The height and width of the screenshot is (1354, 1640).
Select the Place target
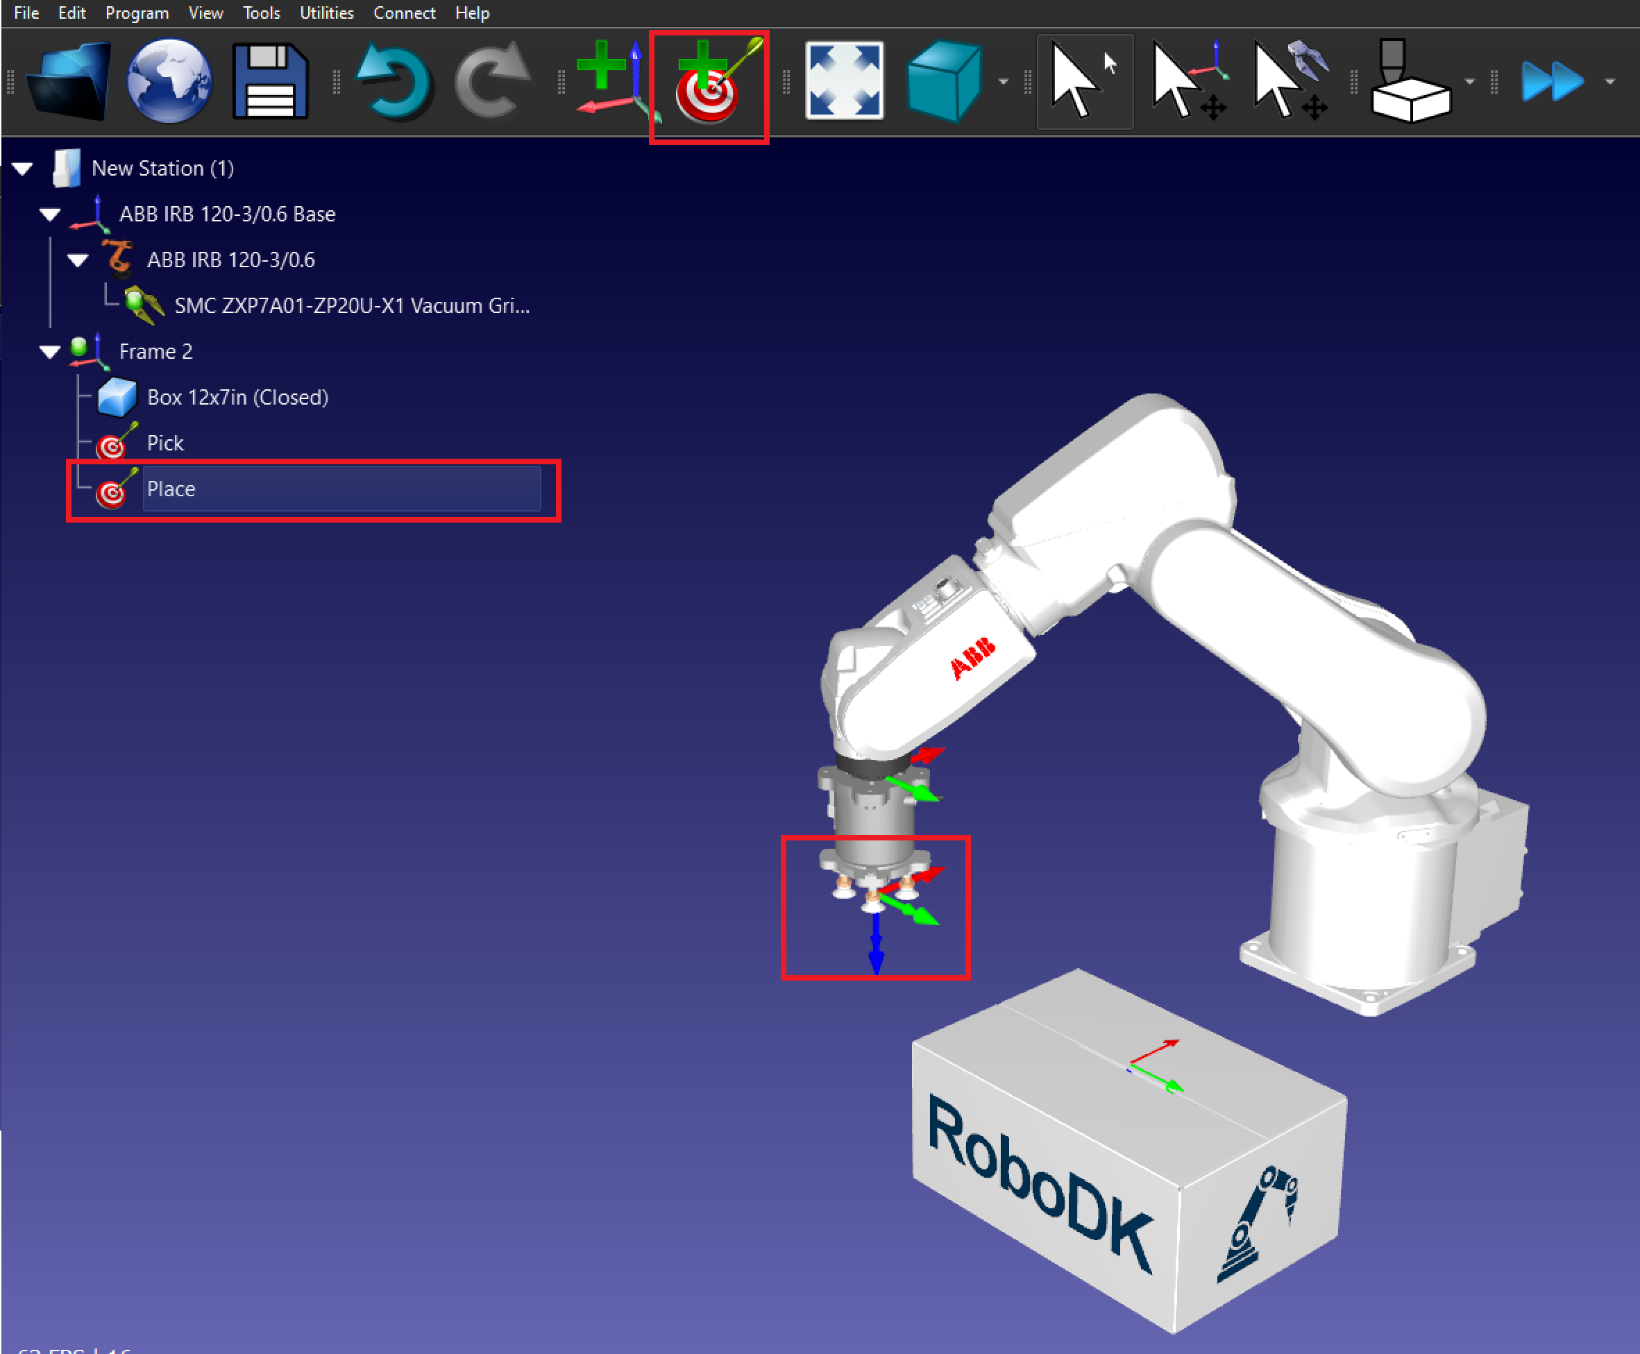tap(172, 489)
